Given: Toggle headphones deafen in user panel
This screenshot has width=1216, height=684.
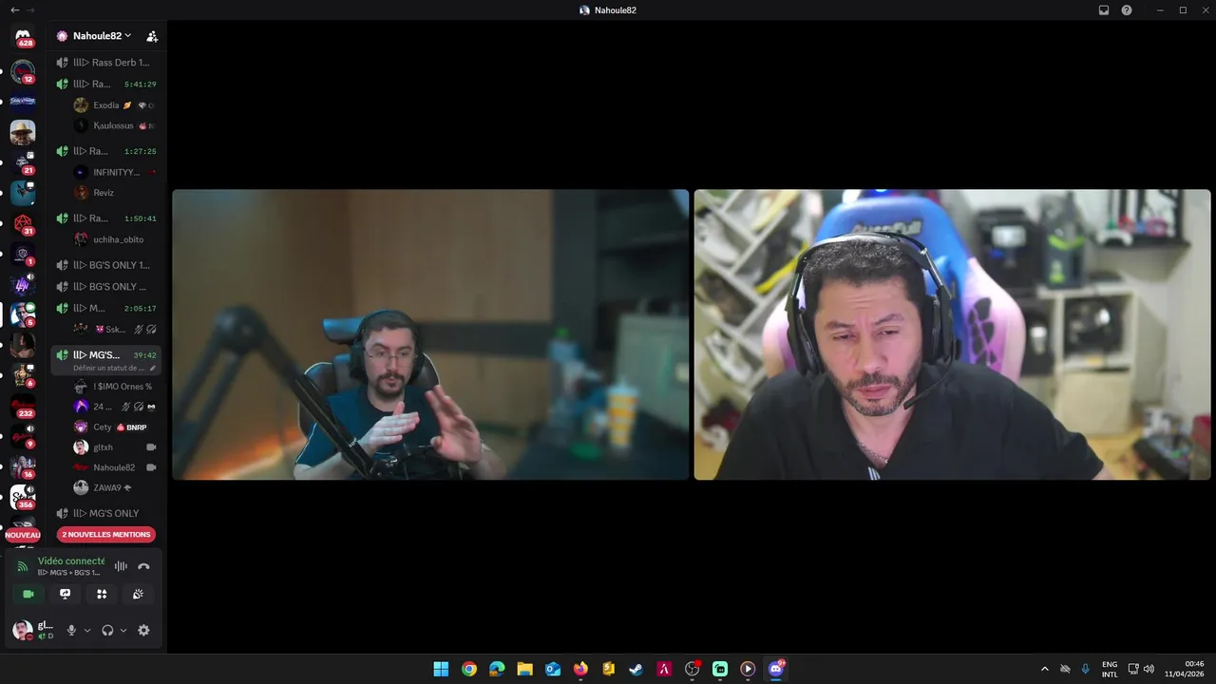Looking at the screenshot, I should (x=107, y=630).
